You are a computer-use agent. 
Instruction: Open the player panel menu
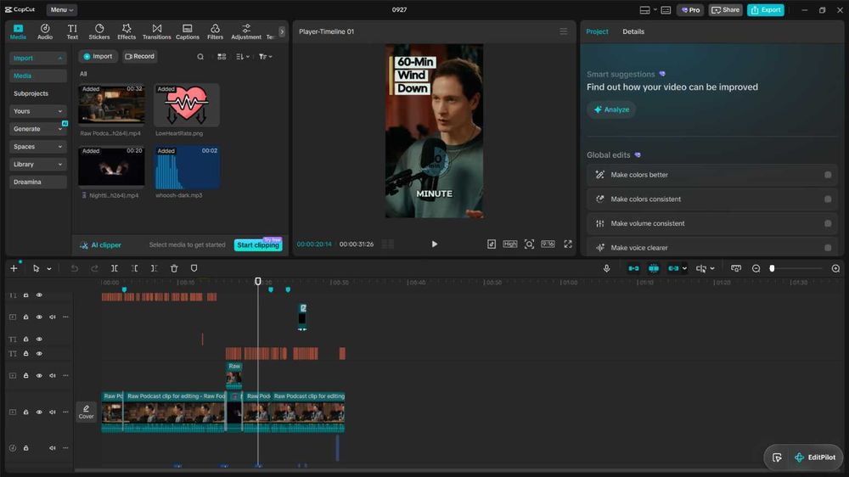coord(563,31)
